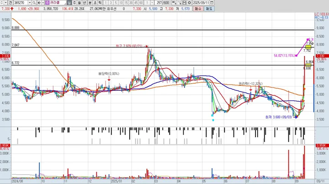Screen dimensions: 329x184
Task: Switch to weekly (주) chart period
Action: [x=74, y=3]
